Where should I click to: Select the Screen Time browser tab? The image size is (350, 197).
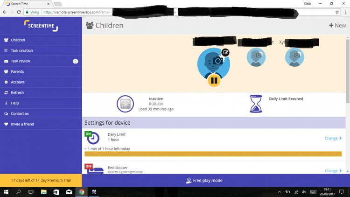click(x=26, y=4)
